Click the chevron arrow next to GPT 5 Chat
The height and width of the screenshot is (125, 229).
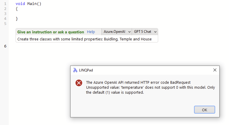coord(155,32)
